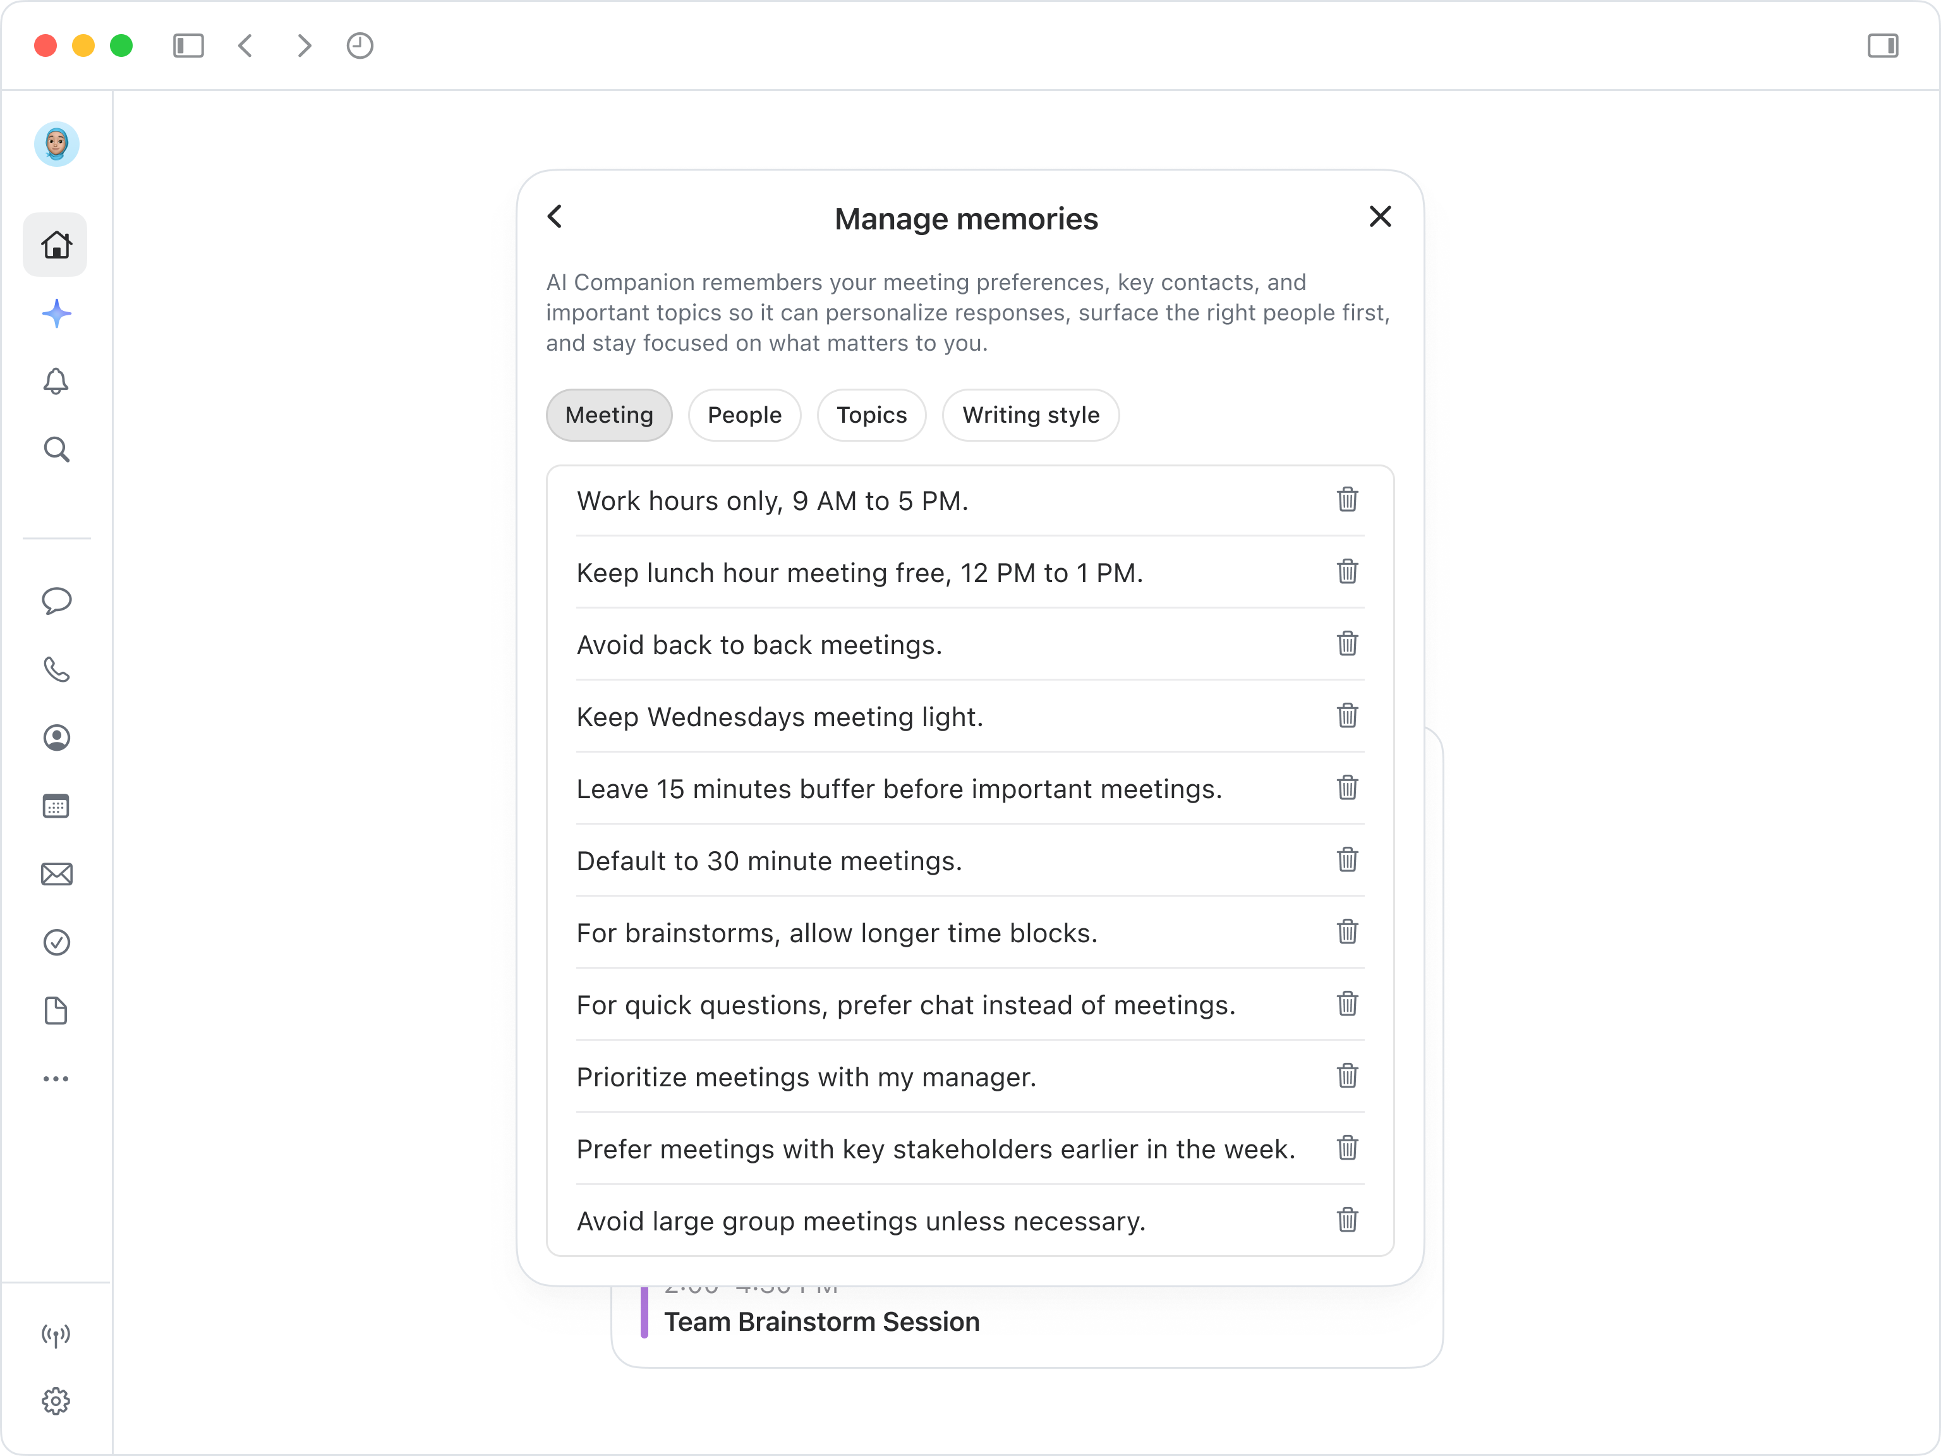Viewport: 1941px width, 1456px height.
Task: Open Docs page icon in sidebar
Action: (56, 1010)
